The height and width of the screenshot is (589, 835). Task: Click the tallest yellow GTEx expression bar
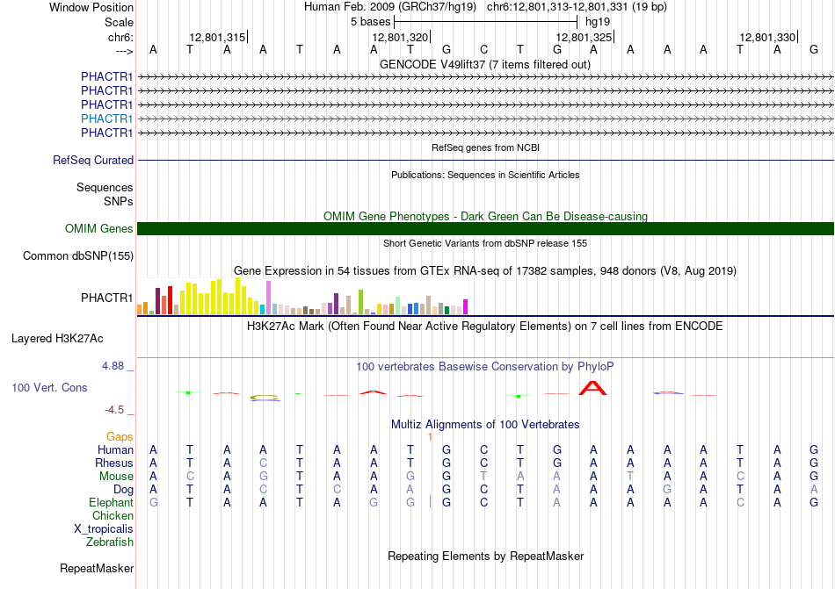(238, 296)
